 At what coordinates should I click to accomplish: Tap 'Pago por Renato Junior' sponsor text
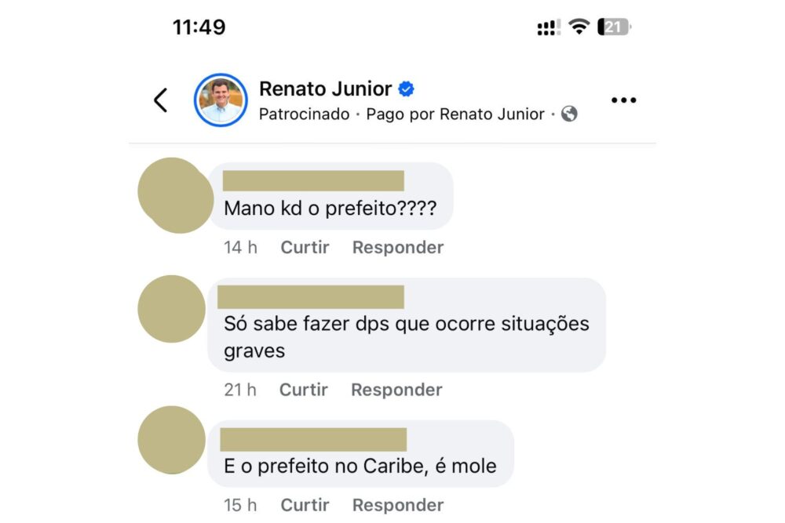click(x=455, y=114)
